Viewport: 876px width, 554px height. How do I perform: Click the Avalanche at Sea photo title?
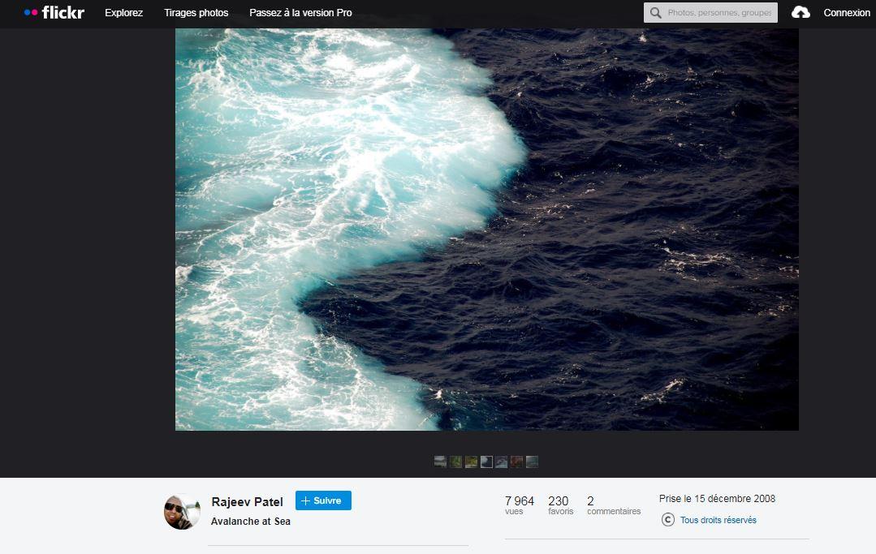pos(250,521)
